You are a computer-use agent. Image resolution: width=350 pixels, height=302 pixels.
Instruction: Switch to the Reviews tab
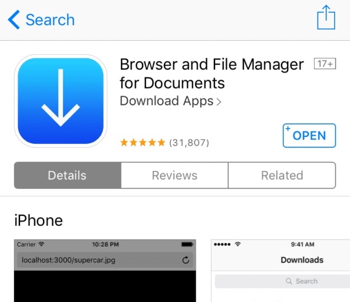(174, 175)
